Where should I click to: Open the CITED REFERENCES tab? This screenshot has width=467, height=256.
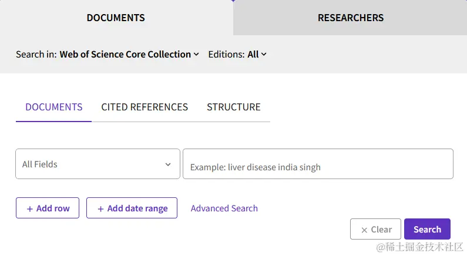coord(145,107)
